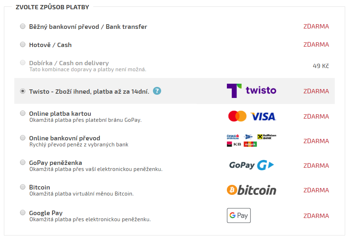Click the mBank logo
This screenshot has height=239, width=348.
tap(250, 144)
